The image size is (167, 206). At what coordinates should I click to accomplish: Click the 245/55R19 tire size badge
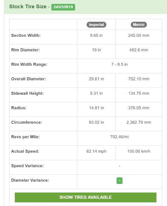[x=63, y=7]
